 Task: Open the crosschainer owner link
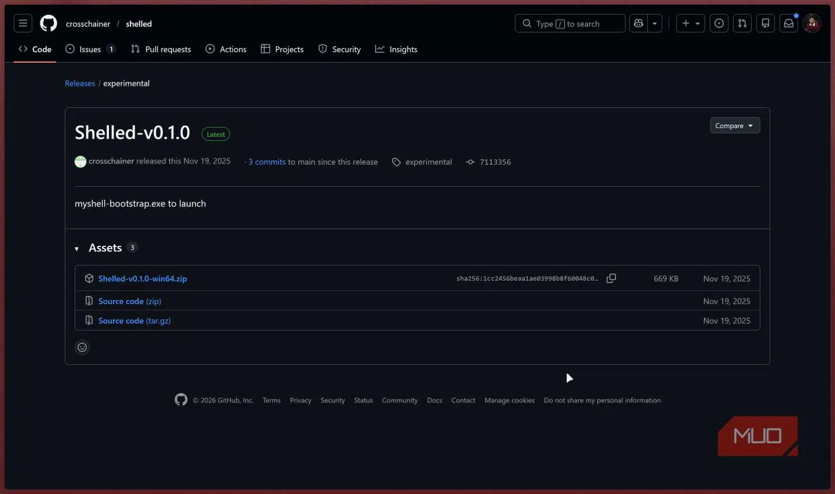(88, 24)
